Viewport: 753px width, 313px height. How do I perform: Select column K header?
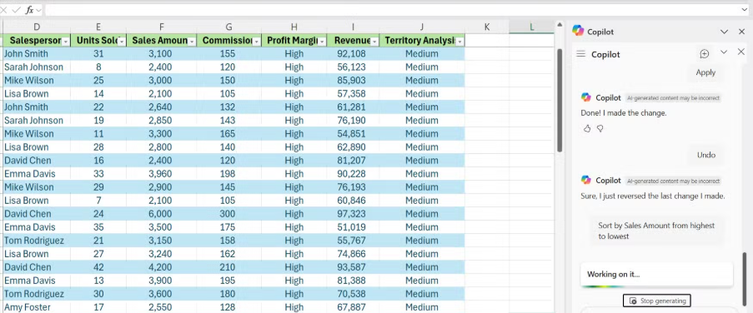[487, 27]
